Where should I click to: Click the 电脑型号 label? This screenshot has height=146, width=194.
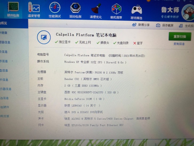[x=43, y=54]
